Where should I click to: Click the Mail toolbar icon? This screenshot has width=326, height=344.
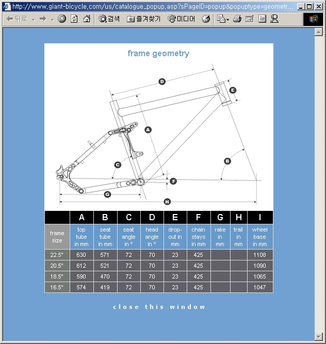(x=221, y=19)
